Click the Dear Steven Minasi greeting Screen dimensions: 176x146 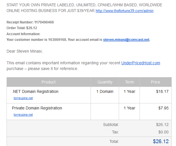coord(24,51)
